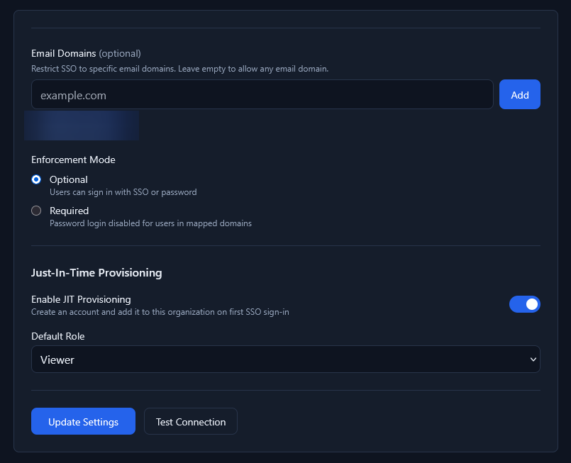Click 'Restrict SSO to specific email domains' help text
The width and height of the screenshot is (571, 463).
(x=180, y=69)
